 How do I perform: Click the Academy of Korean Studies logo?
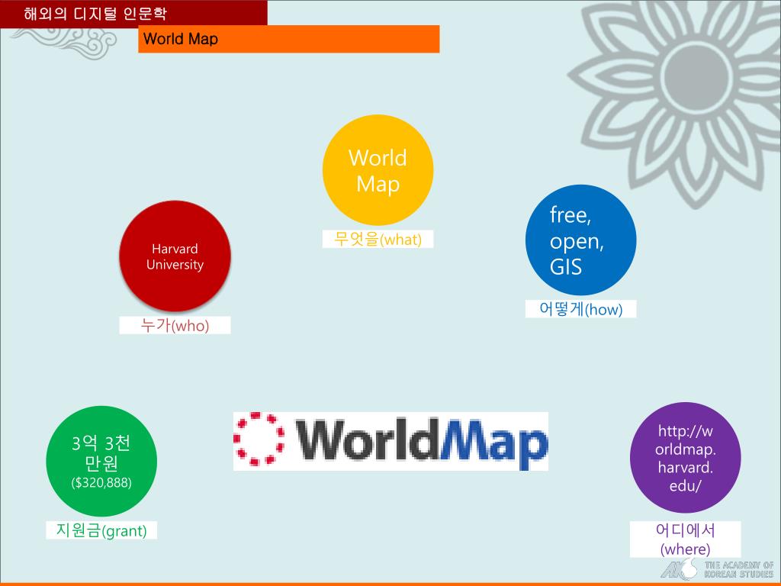point(717,569)
